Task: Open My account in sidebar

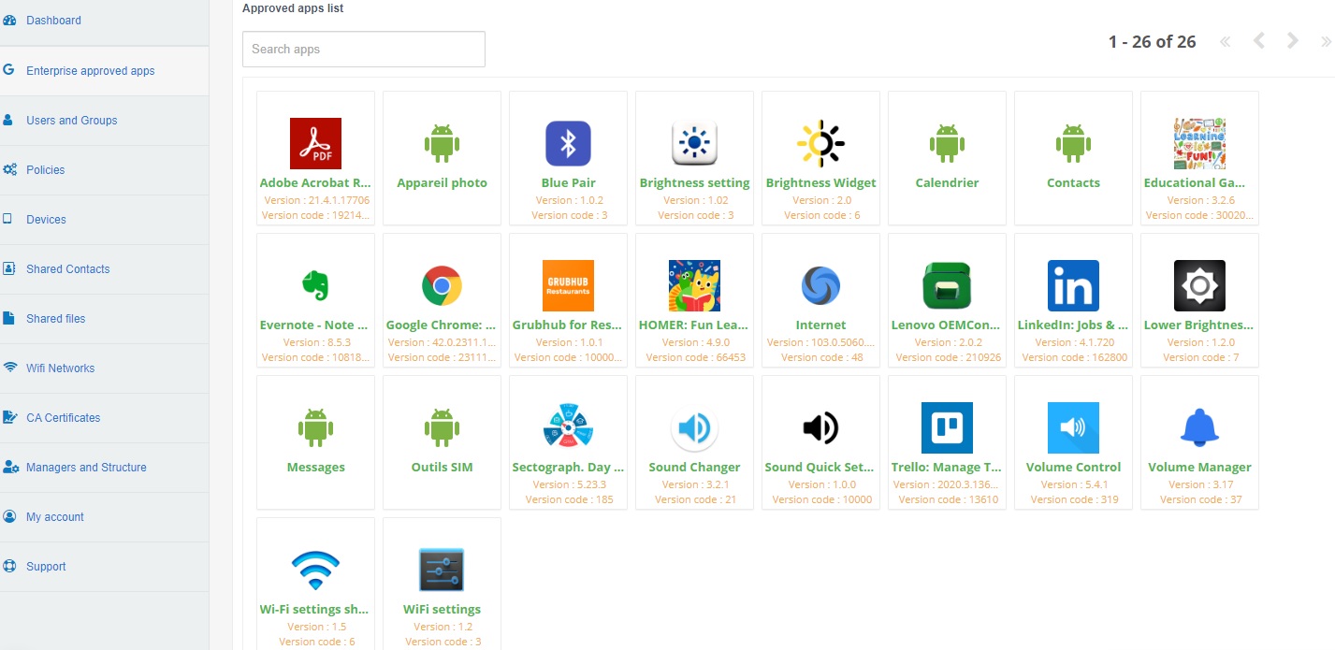Action: pos(104,517)
